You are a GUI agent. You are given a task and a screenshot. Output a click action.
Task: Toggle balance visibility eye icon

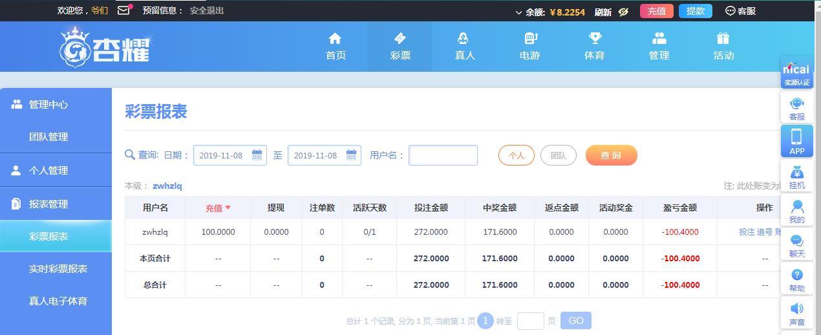pyautogui.click(x=624, y=12)
